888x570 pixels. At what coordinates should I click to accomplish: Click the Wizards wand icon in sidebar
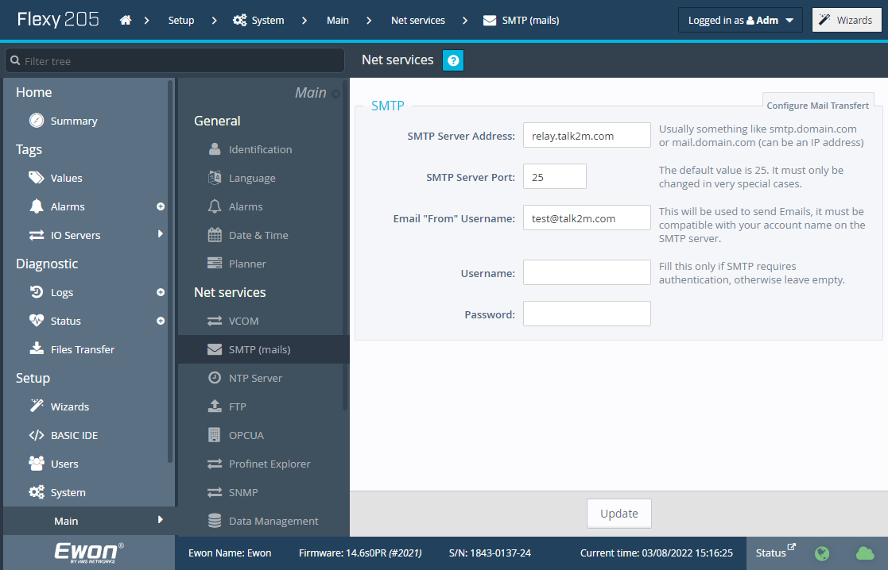[37, 406]
